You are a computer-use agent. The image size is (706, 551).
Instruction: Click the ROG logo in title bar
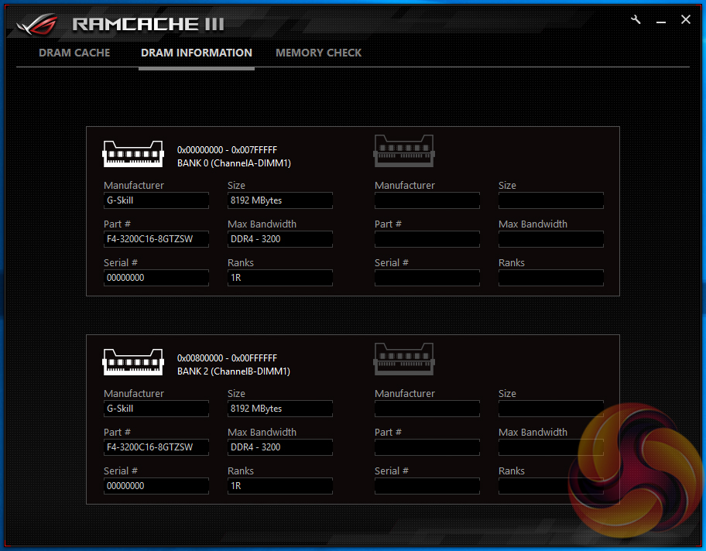(x=37, y=24)
